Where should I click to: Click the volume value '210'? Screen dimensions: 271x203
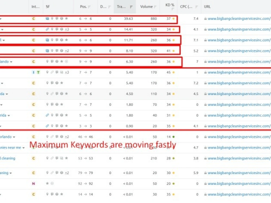click(x=154, y=158)
